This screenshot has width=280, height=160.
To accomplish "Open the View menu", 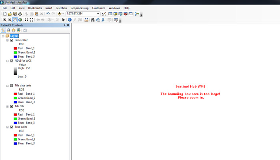I will coord(22,8).
